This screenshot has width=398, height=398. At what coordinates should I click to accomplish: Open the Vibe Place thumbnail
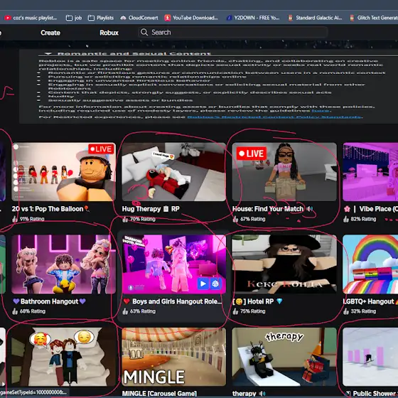coord(370,172)
